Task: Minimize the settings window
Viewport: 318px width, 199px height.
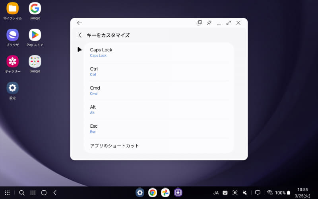Action: pos(219,24)
